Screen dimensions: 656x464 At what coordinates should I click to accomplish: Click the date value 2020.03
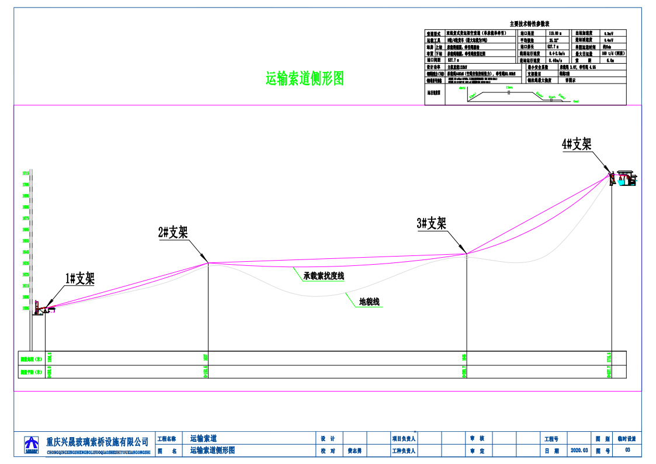(x=578, y=451)
